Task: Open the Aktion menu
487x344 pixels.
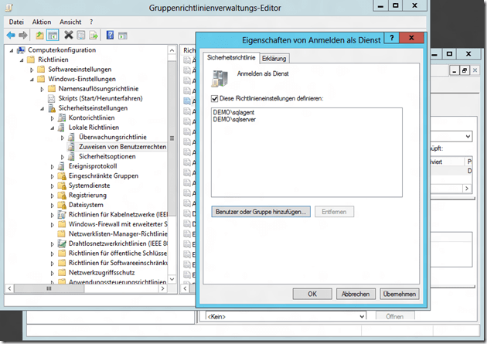Action: point(42,22)
